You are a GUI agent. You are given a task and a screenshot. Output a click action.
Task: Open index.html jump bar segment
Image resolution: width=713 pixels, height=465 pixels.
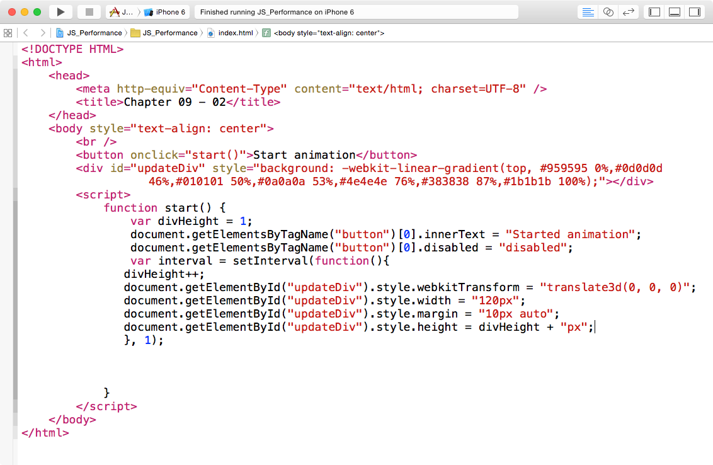pyautogui.click(x=236, y=33)
